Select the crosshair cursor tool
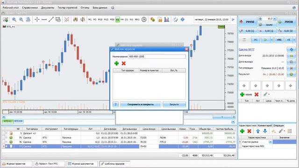299x168 pixels. pos(37,20)
